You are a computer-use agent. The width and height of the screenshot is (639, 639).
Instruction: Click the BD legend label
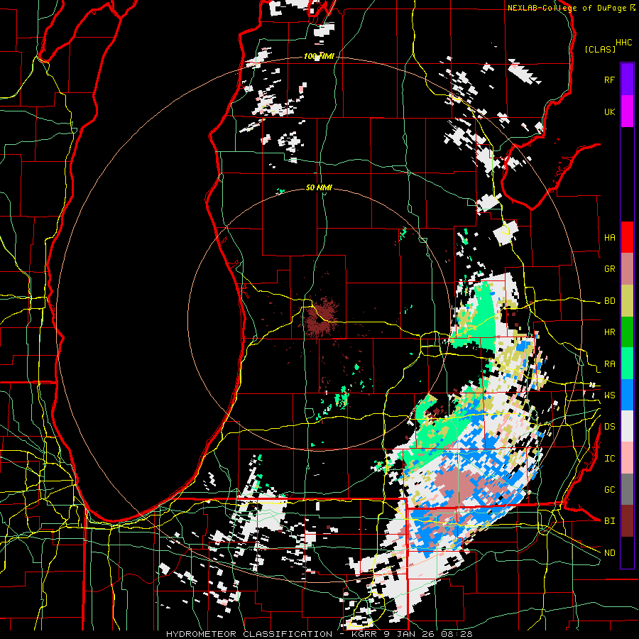(x=609, y=301)
